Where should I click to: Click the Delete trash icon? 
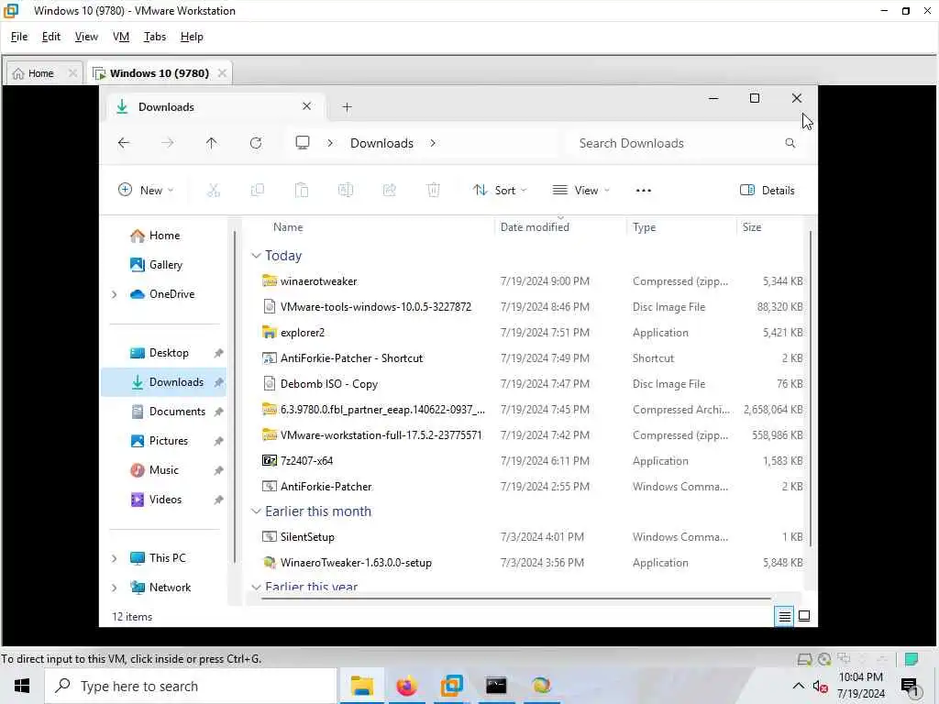tap(434, 191)
